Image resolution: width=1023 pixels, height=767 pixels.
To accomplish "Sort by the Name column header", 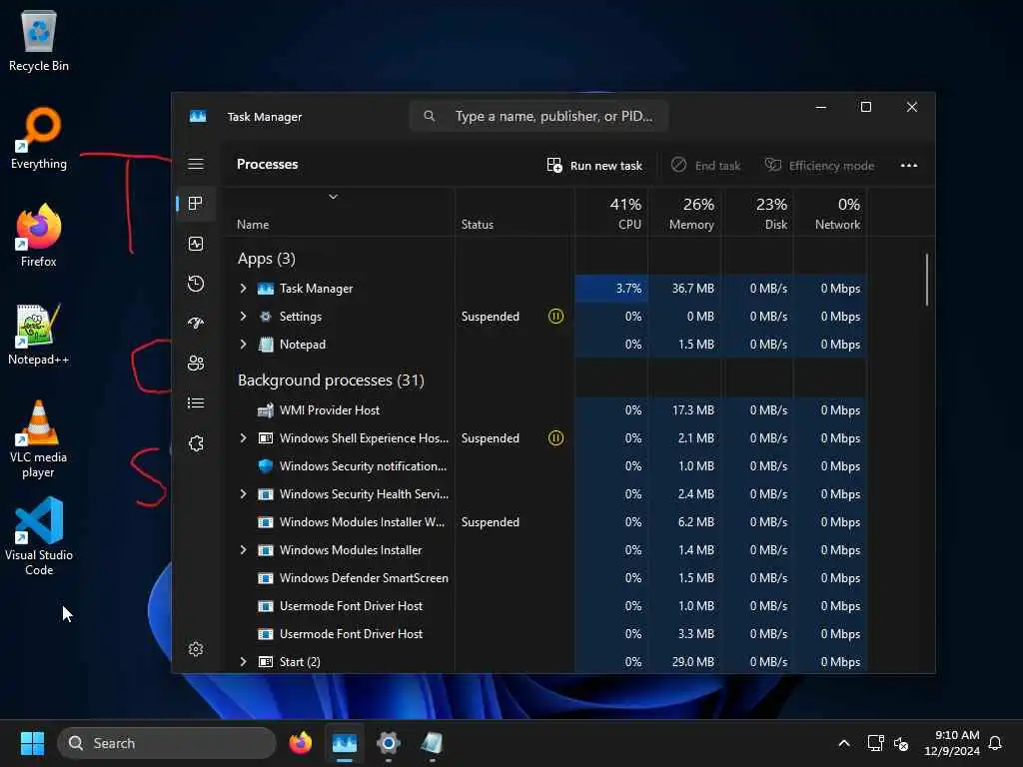I will [x=253, y=225].
